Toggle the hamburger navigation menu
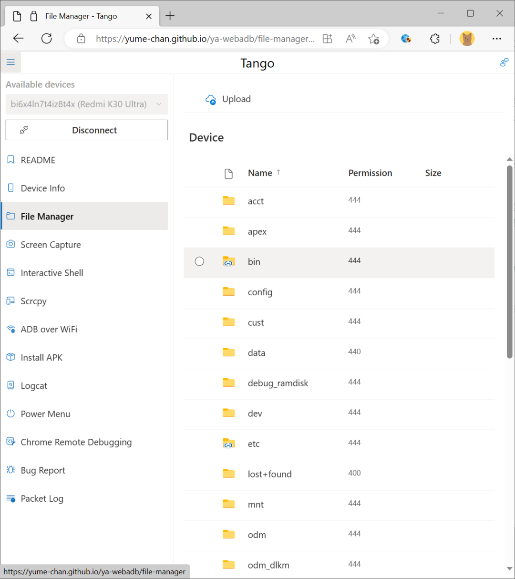This screenshot has height=579, width=515. 10,62
